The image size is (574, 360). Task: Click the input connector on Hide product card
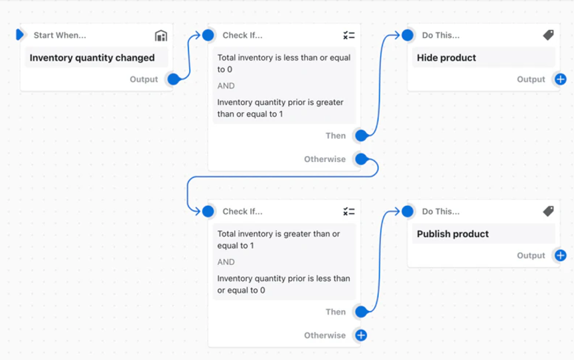pyautogui.click(x=407, y=35)
